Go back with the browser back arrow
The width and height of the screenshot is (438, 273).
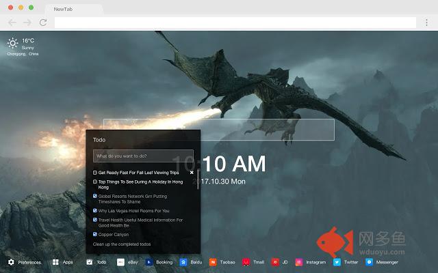point(12,23)
